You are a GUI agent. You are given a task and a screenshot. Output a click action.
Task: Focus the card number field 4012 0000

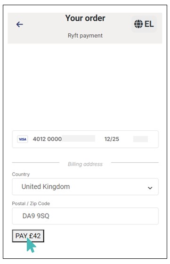(x=47, y=139)
